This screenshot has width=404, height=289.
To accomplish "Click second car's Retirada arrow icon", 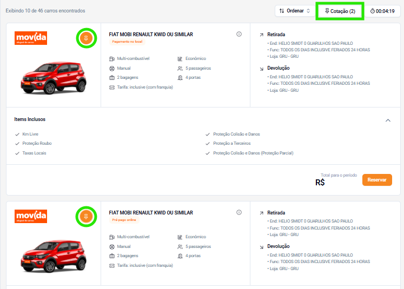I will (x=262, y=213).
